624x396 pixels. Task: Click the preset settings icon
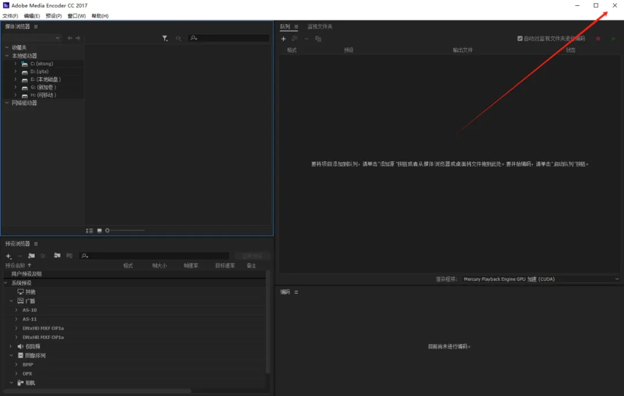tap(43, 256)
